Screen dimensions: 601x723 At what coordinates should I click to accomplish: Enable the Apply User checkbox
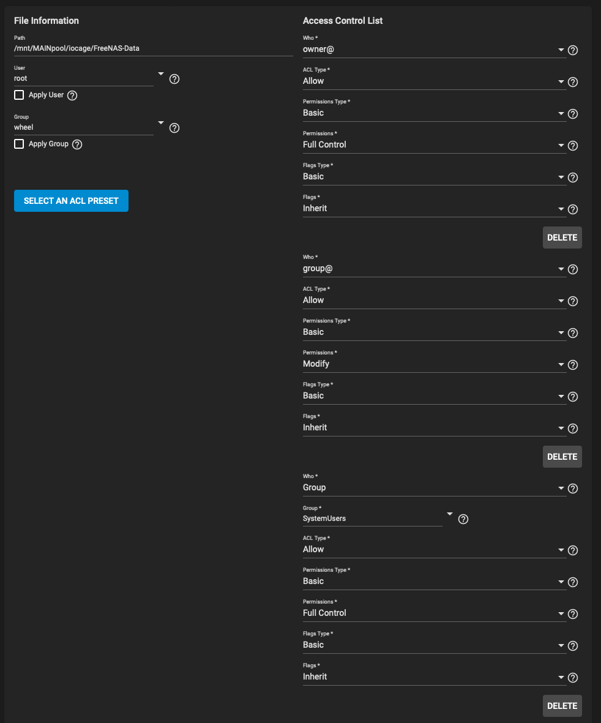(x=19, y=95)
